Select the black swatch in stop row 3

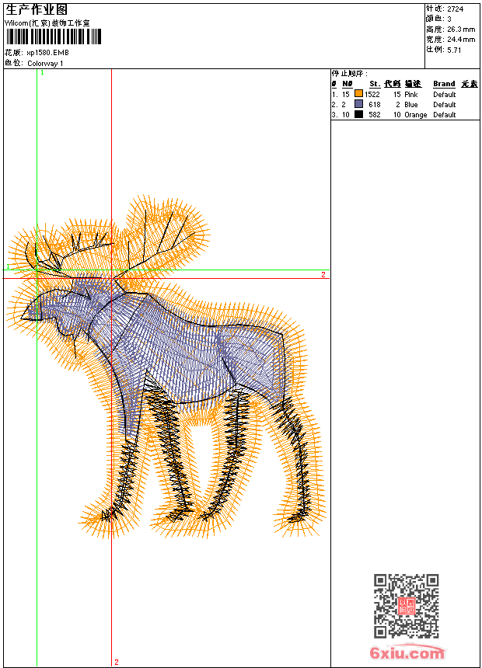point(358,114)
